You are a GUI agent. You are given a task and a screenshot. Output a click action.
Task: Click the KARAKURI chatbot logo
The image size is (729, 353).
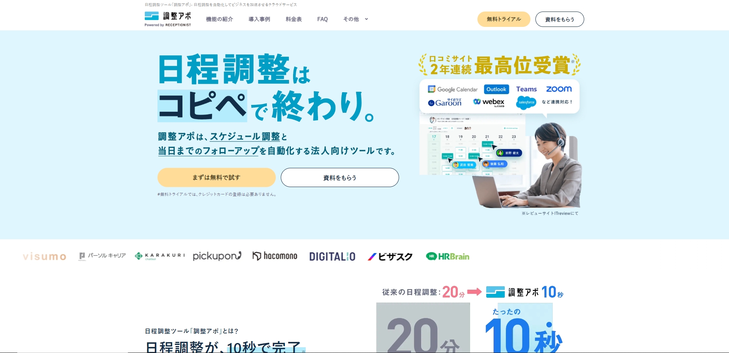click(160, 256)
